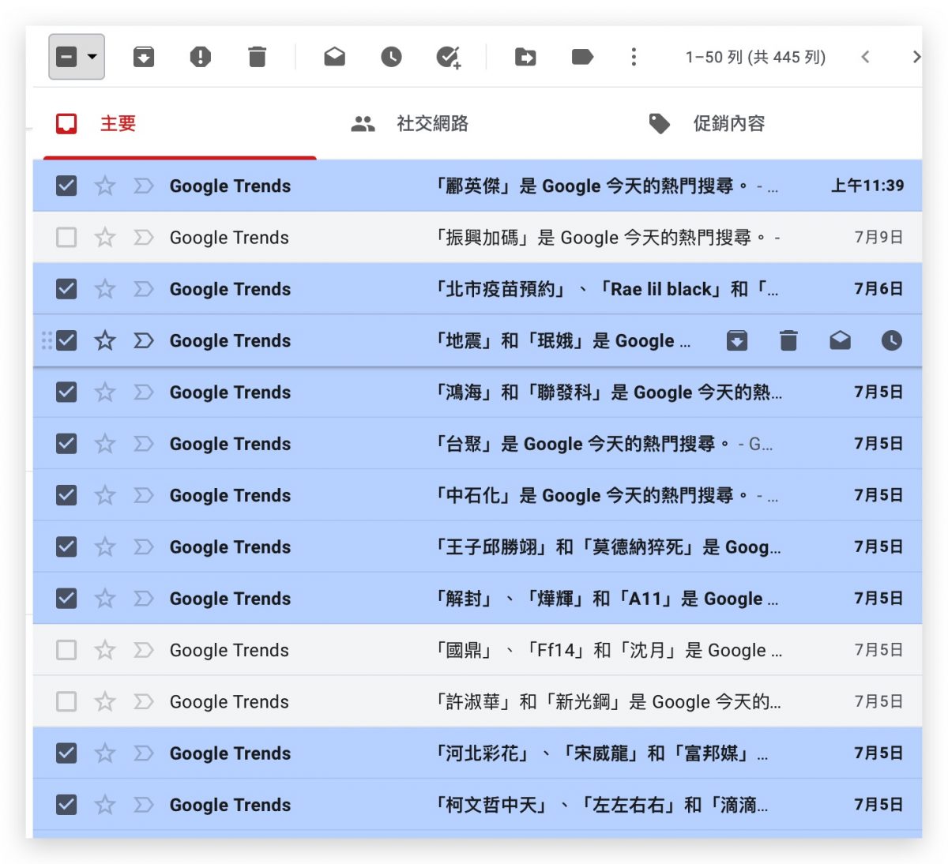Screen dimensions: 948x864
Task: Uncheck the 「鴻海」 email checkbox
Action: pyautogui.click(x=66, y=392)
